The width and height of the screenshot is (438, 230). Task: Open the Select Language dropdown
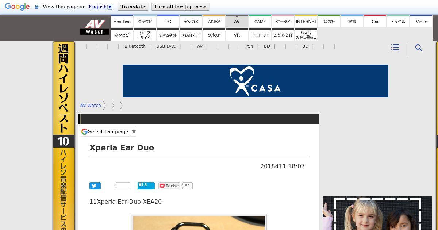click(x=108, y=131)
